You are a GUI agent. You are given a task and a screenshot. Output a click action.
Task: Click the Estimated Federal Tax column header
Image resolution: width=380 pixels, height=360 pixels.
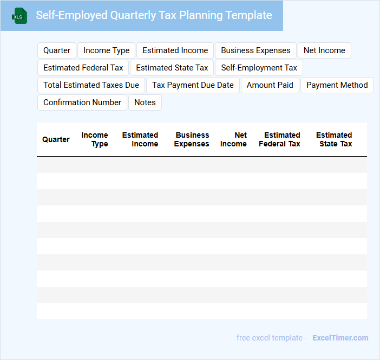click(x=280, y=139)
